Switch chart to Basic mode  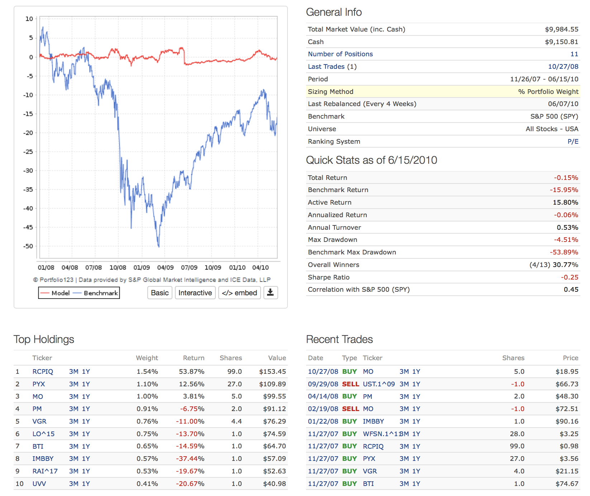160,293
